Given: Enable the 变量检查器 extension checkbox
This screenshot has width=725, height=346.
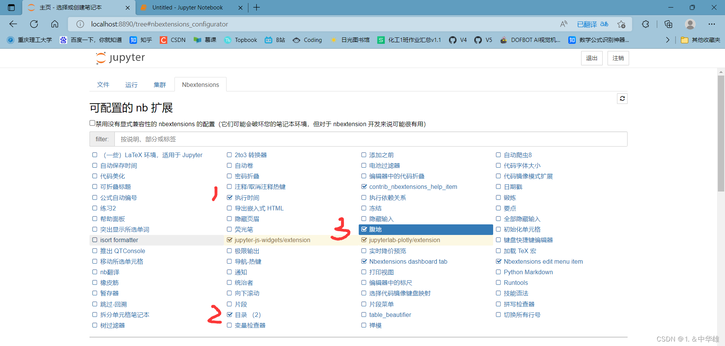Looking at the screenshot, I should (x=229, y=325).
